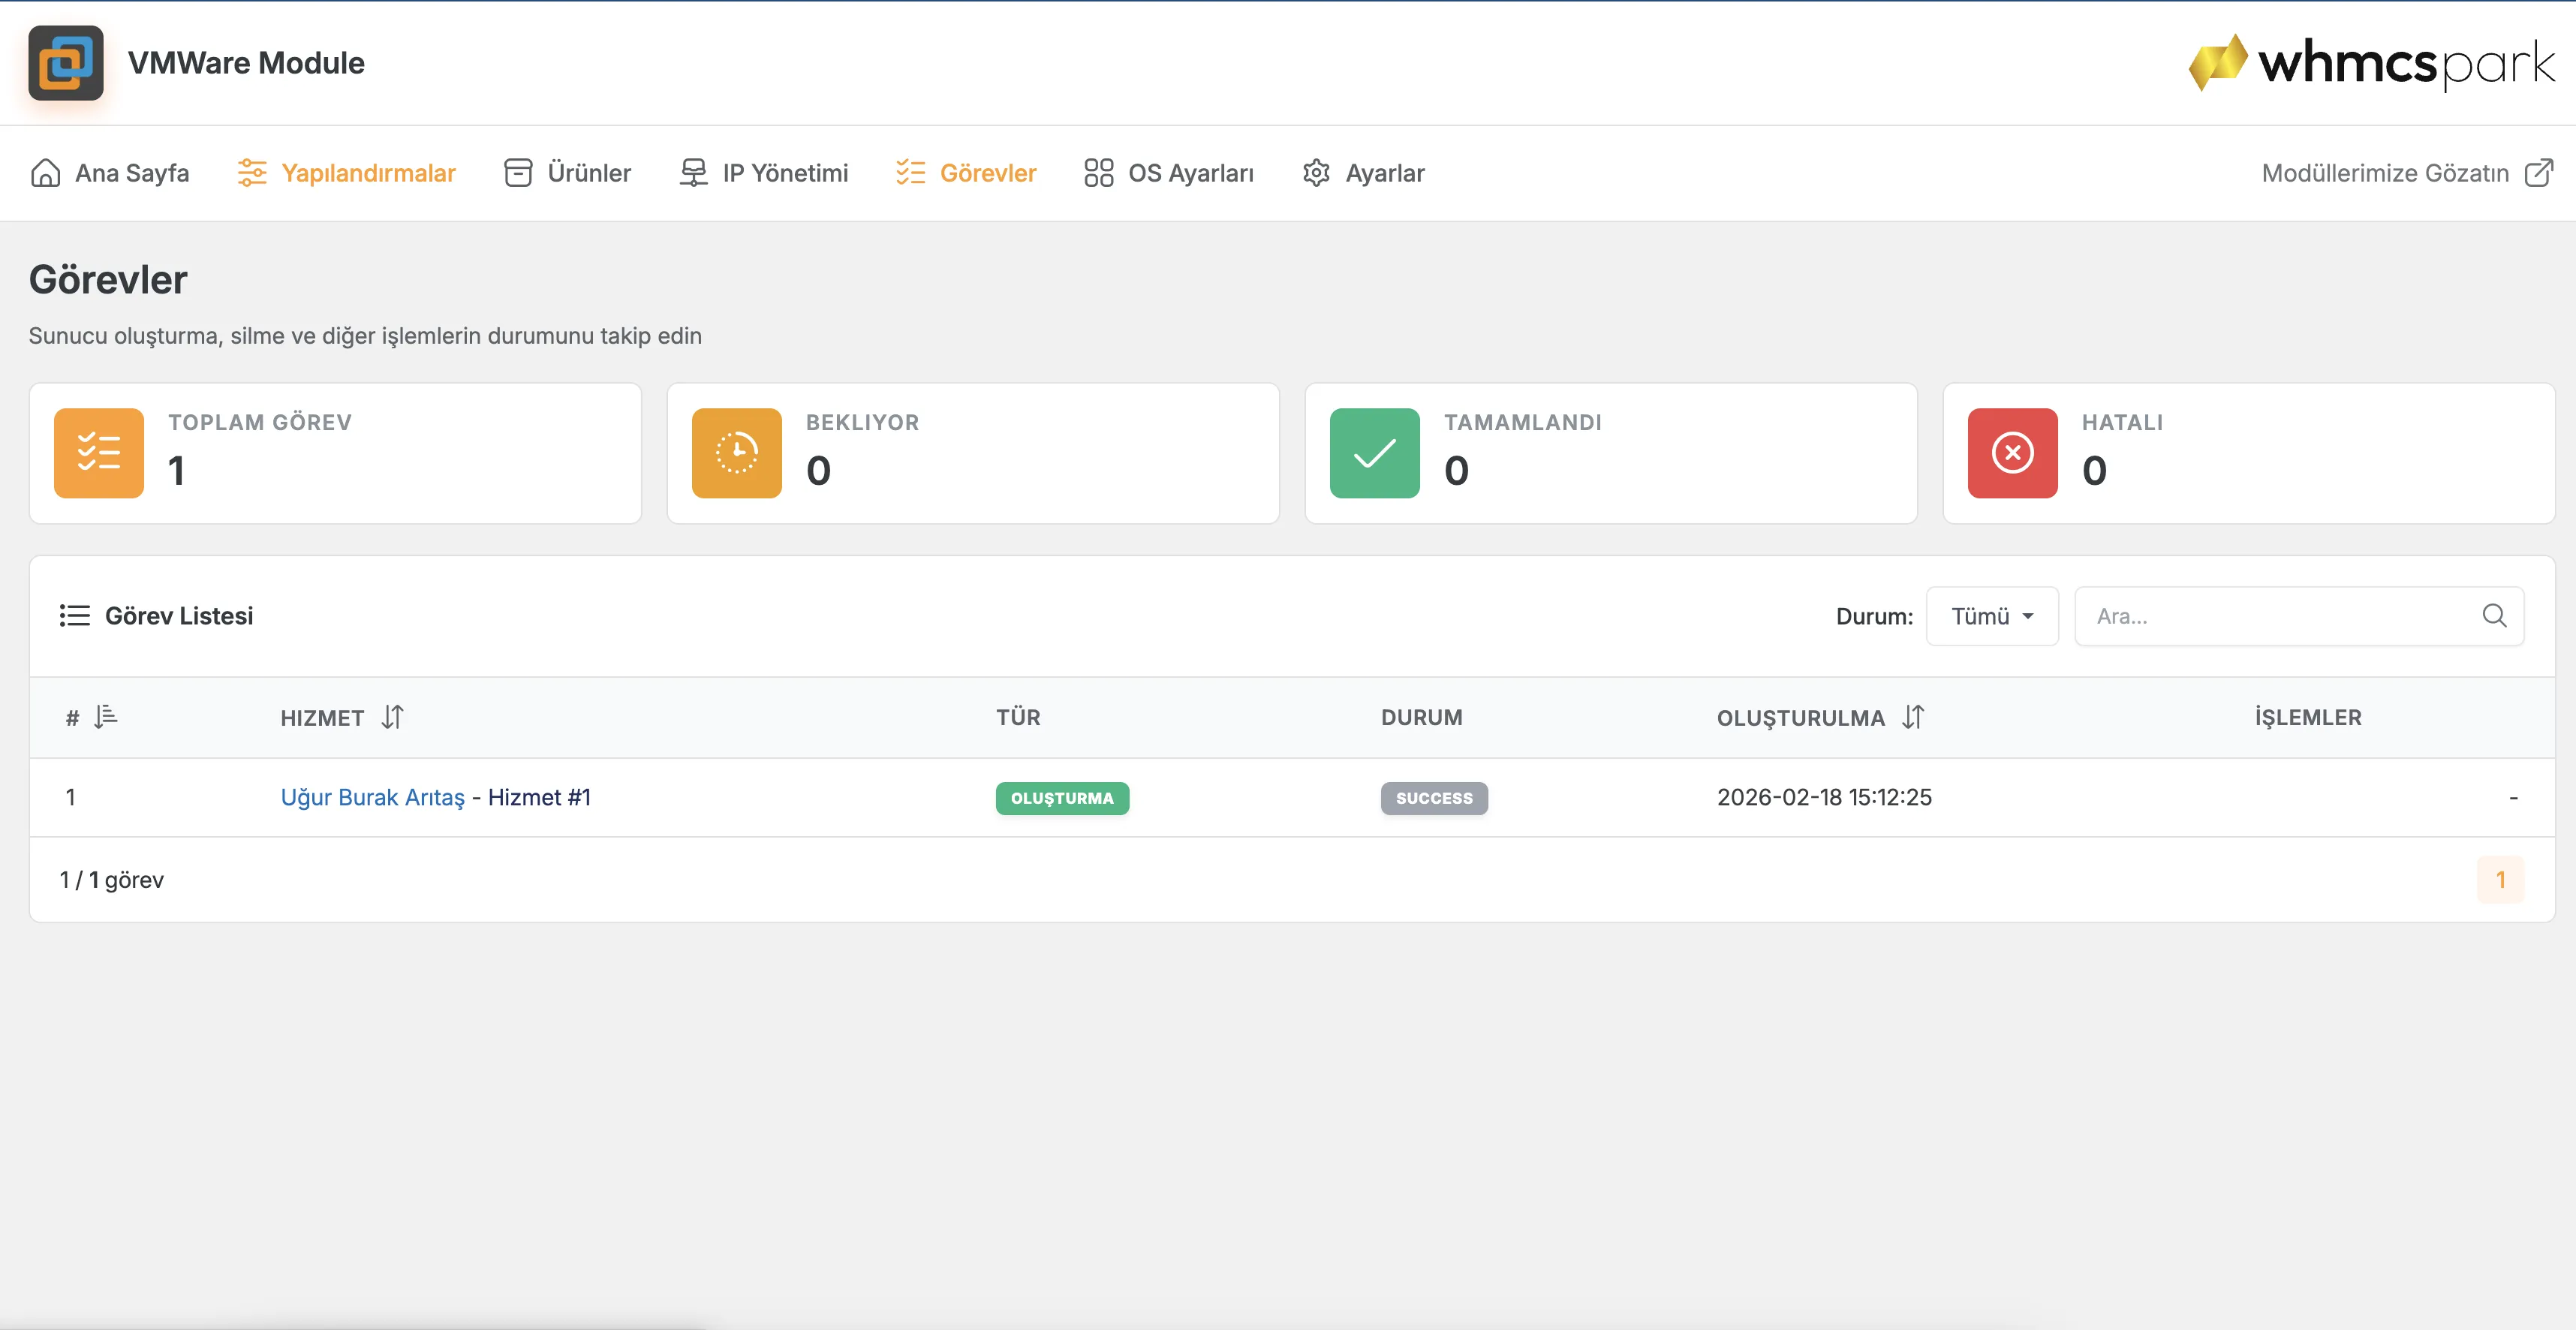Click the TOPLAM GÖREV label
2576x1330 pixels.
(x=260, y=422)
